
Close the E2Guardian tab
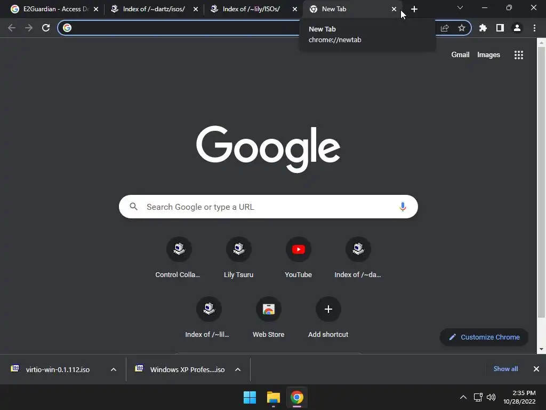(x=96, y=9)
